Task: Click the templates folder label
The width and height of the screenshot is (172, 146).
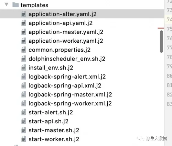Action: 34,5
